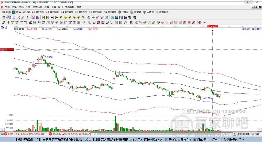The width and height of the screenshot is (262, 142).
Task: Open the 江恩轮 Gann wheel
Action: [x=123, y=12]
